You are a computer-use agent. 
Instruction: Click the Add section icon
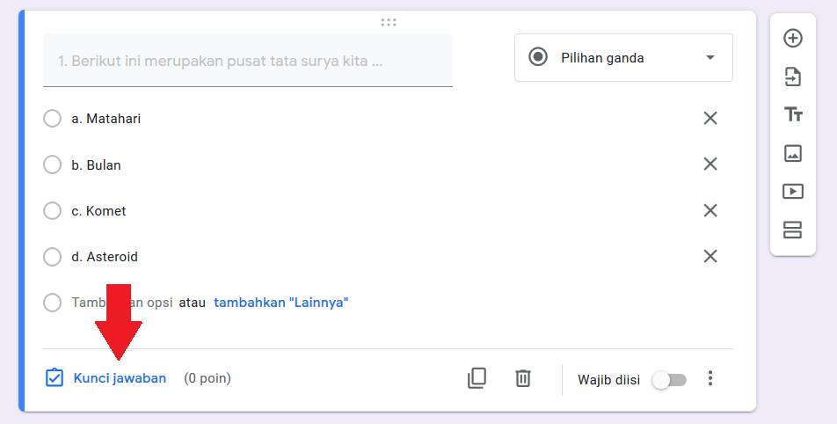[x=792, y=230]
